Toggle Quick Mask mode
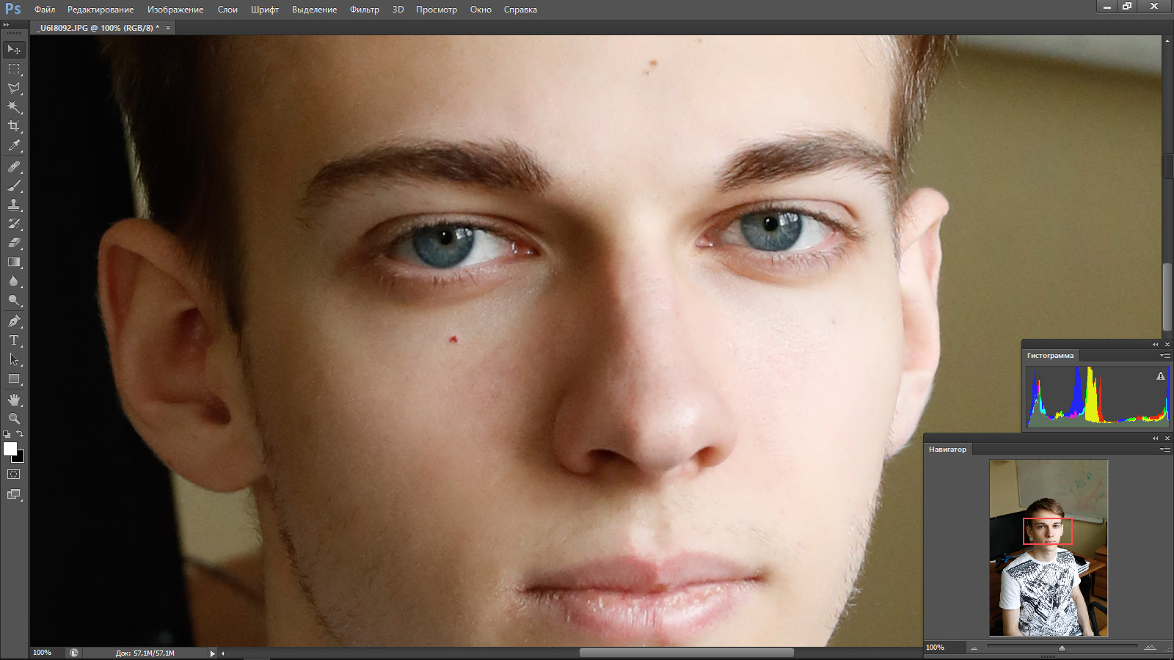Screen dimensions: 1174x660 (x=14, y=474)
